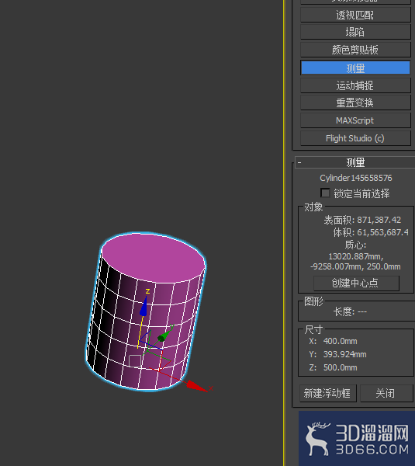The width and height of the screenshot is (415, 466).
Task: Launch Flight Studio (c) utility
Action: click(355, 138)
